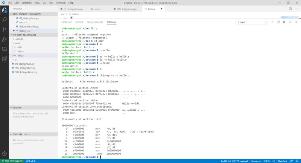Image resolution: width=301 pixels, height=163 pixels.
Task: Open the Selection menu
Action: coord(26,3)
